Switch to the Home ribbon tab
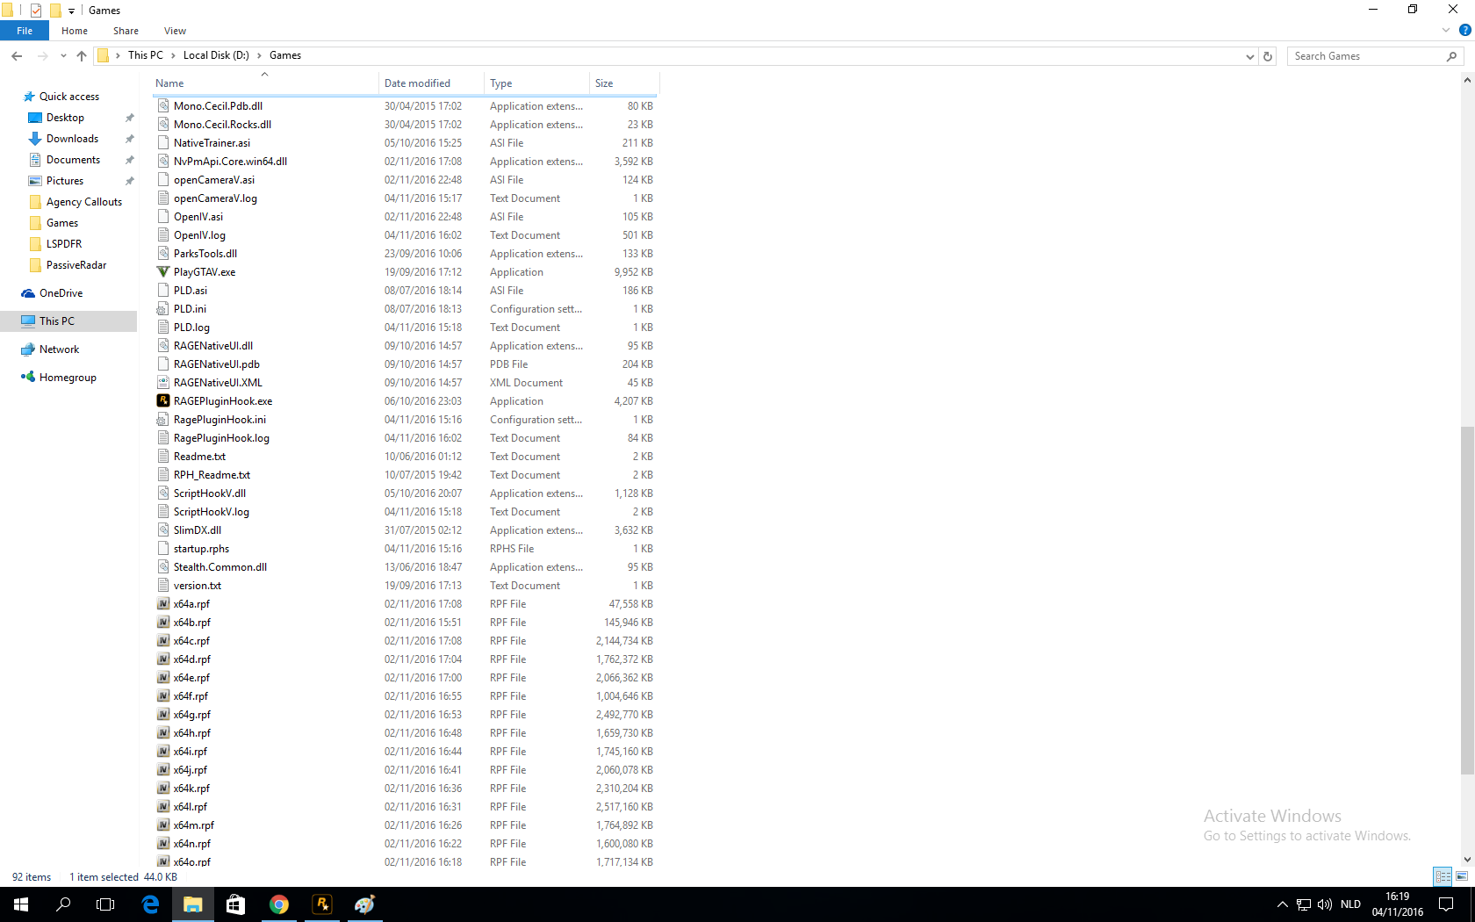 tap(75, 31)
